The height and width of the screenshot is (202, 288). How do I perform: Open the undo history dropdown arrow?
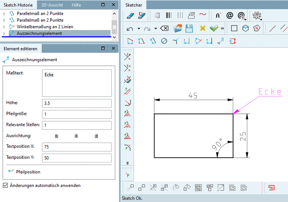(x=139, y=29)
